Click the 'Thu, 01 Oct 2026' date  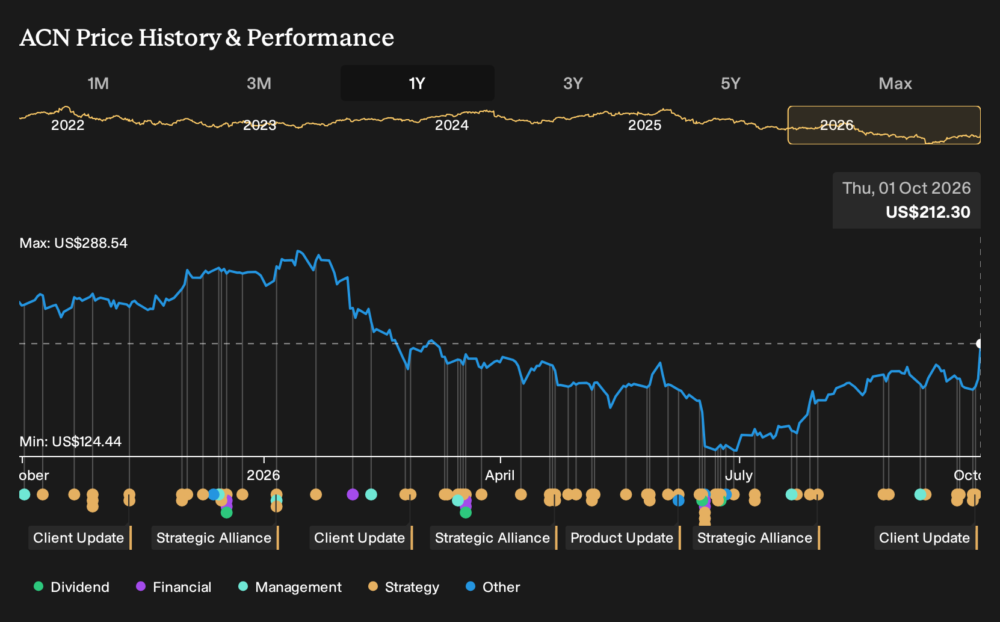pyautogui.click(x=906, y=188)
